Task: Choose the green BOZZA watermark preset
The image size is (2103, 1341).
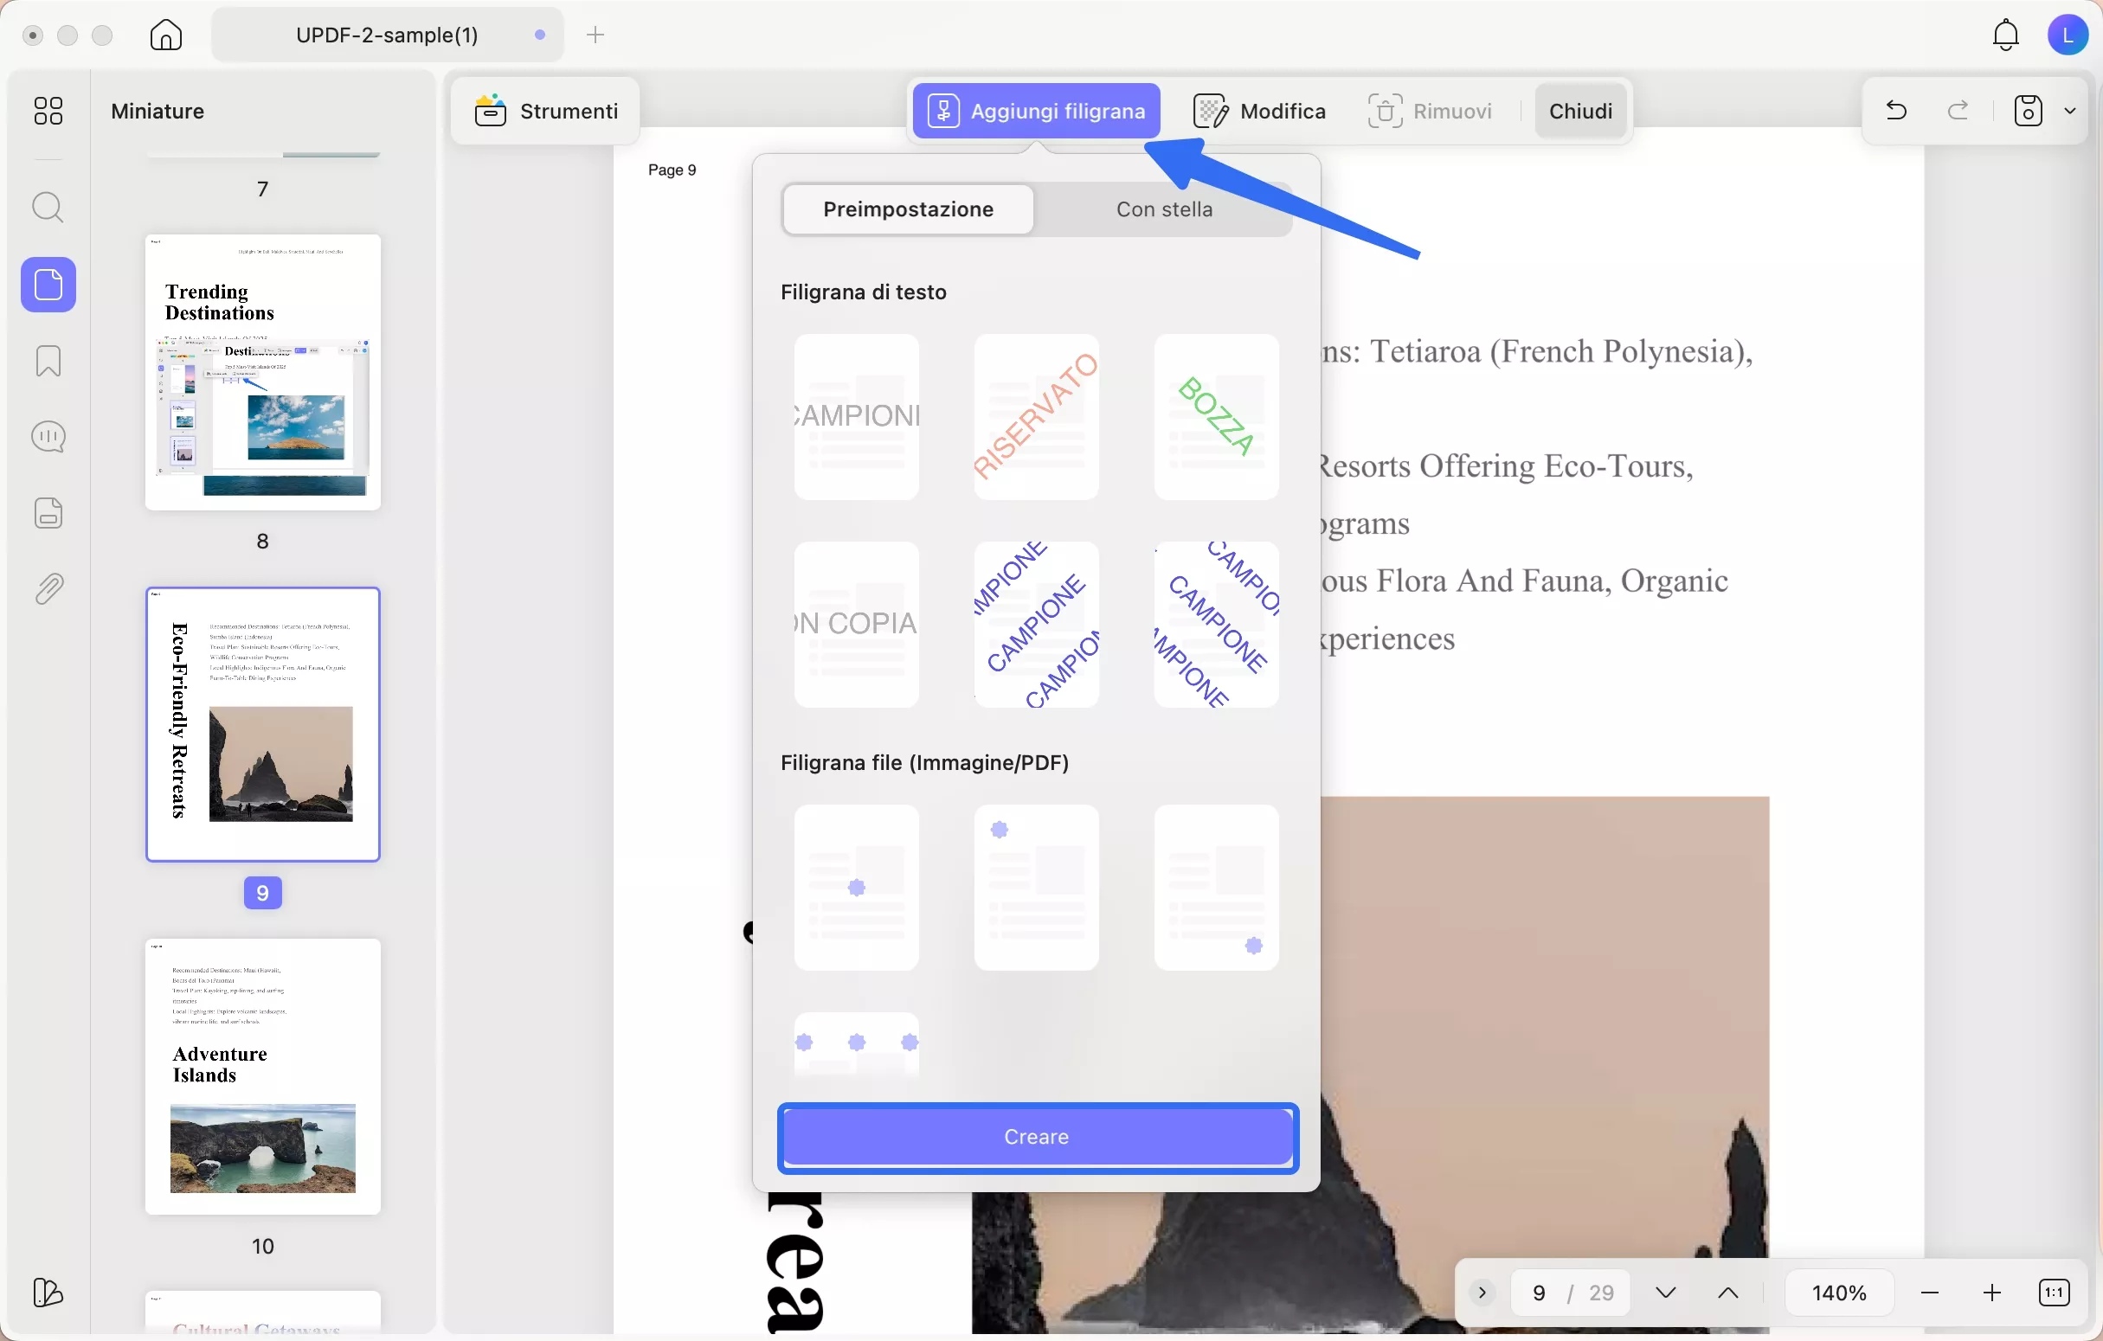Action: coord(1216,416)
